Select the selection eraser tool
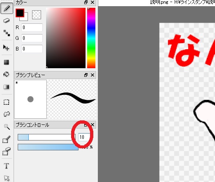Screen dimensions: 215x182 pyautogui.click(x=7, y=151)
